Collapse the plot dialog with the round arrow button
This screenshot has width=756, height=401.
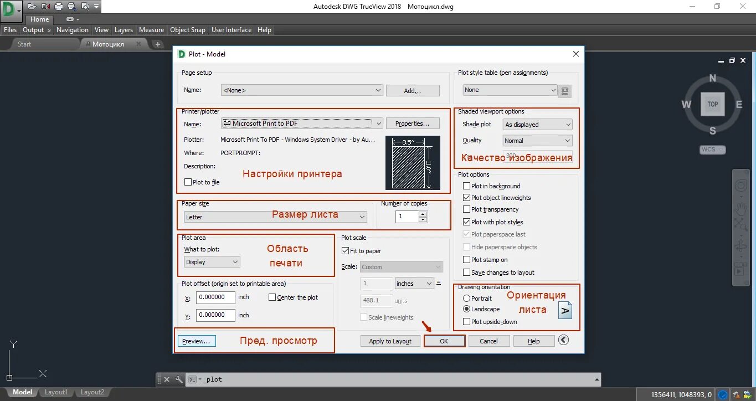564,340
